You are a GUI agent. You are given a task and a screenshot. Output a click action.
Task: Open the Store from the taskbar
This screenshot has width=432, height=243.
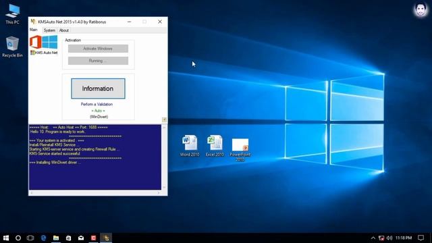(x=68, y=238)
